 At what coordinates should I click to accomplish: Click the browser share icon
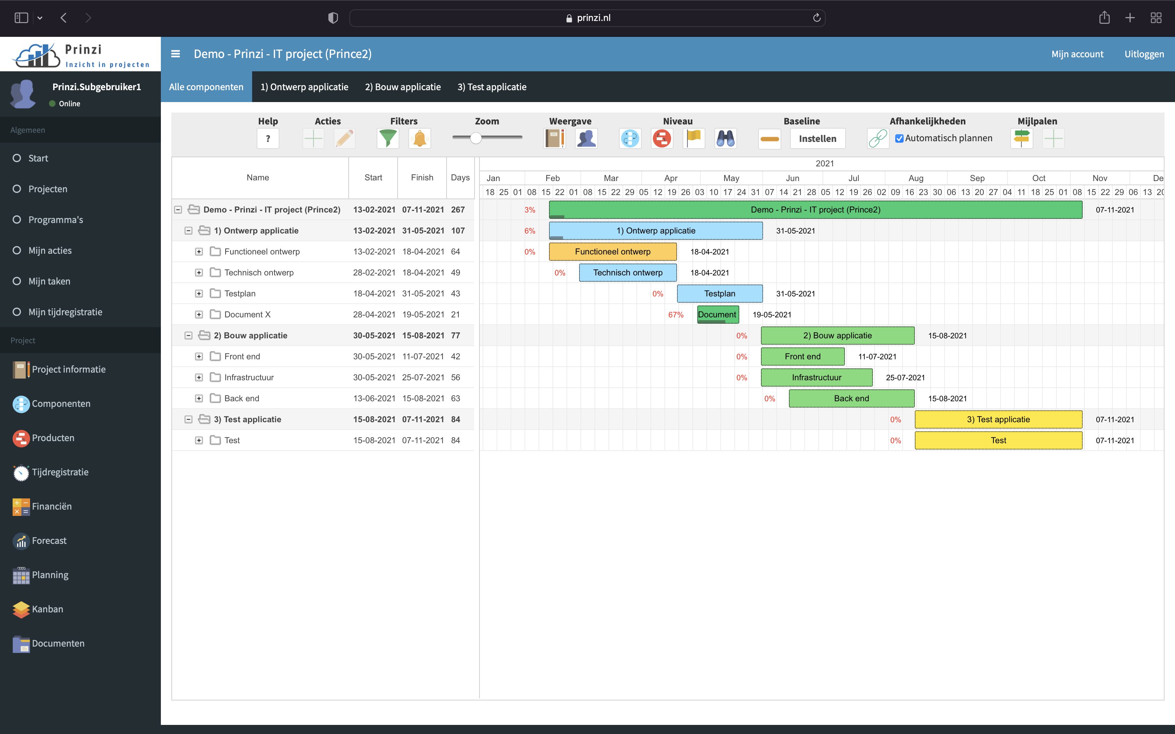[1104, 18]
